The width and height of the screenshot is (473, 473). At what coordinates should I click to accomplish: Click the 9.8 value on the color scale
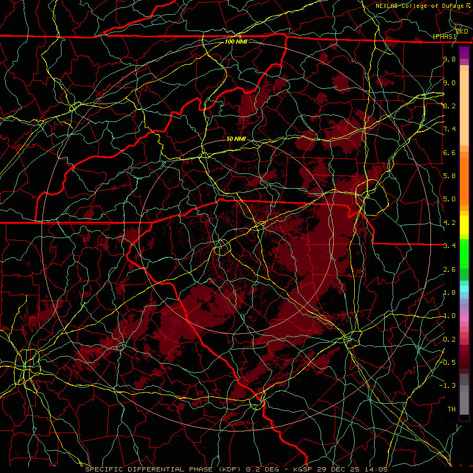tap(449, 59)
